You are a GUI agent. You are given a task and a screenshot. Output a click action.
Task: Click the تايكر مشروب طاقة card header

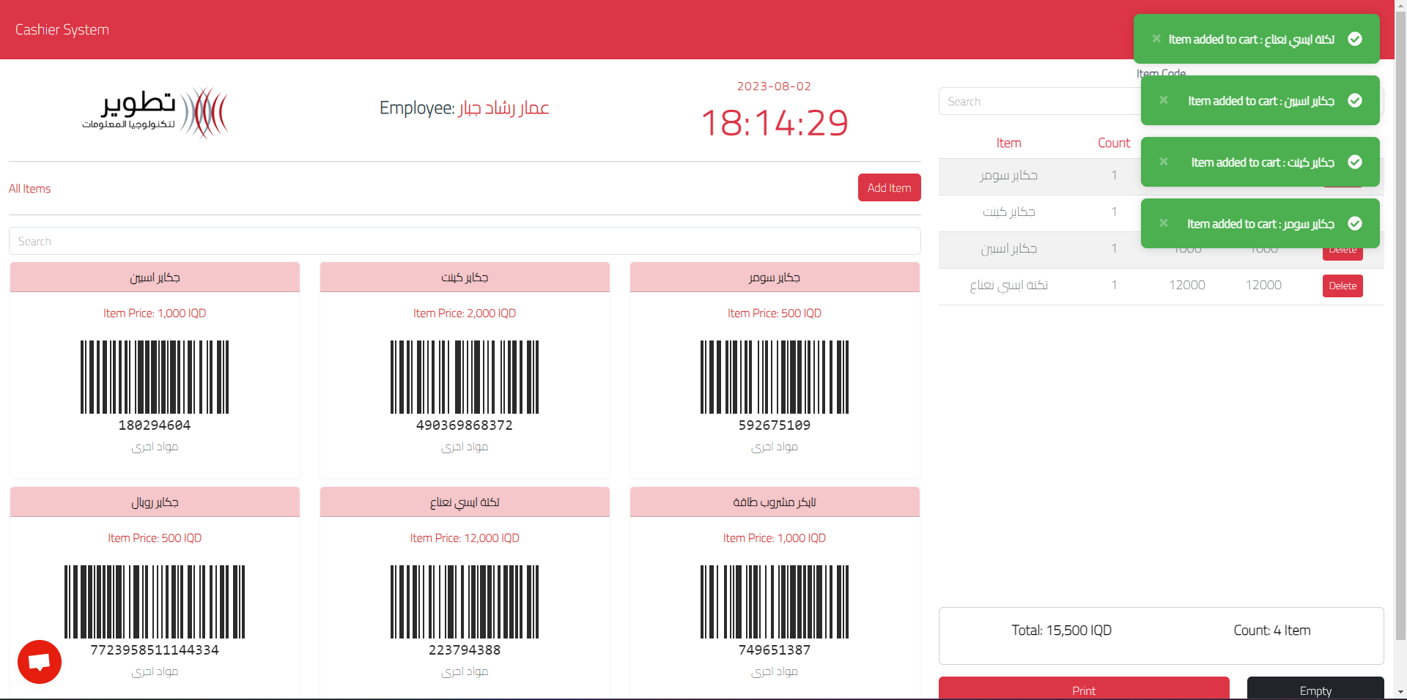pyautogui.click(x=775, y=502)
